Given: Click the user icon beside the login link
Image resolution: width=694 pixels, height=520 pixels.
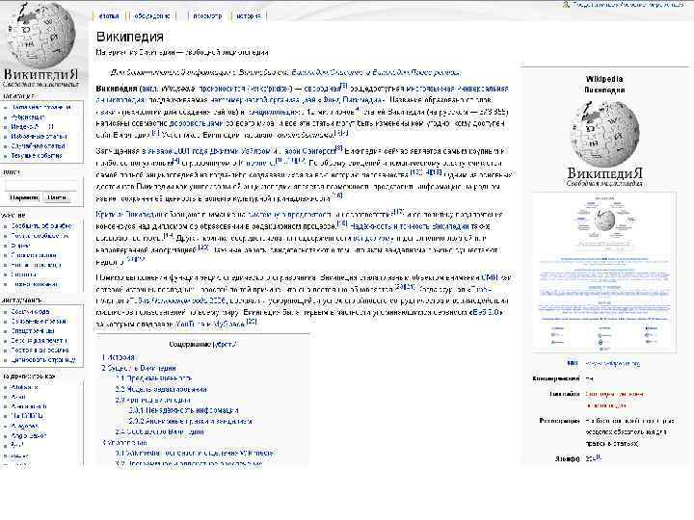Looking at the screenshot, I should (x=566, y=5).
